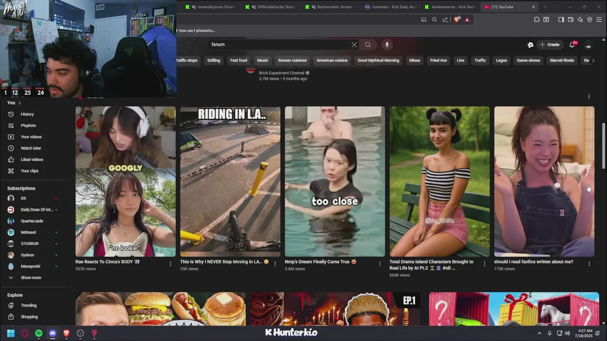The height and width of the screenshot is (341, 607).
Task: Open Brave Shields icon in address bar
Action: click(457, 19)
